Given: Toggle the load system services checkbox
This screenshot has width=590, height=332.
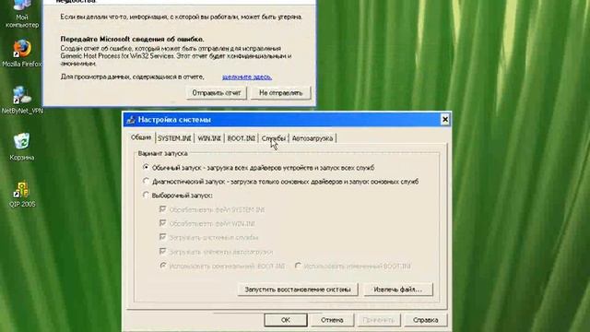Looking at the screenshot, I should (x=162, y=237).
